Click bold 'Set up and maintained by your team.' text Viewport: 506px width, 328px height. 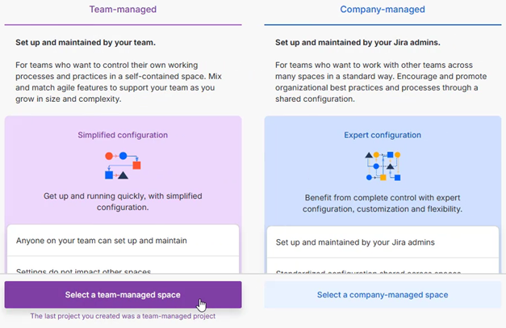84,41
